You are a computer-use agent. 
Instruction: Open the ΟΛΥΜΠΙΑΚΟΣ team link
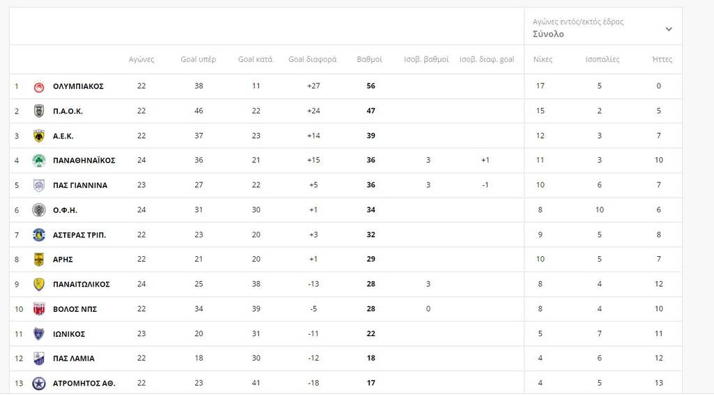78,86
